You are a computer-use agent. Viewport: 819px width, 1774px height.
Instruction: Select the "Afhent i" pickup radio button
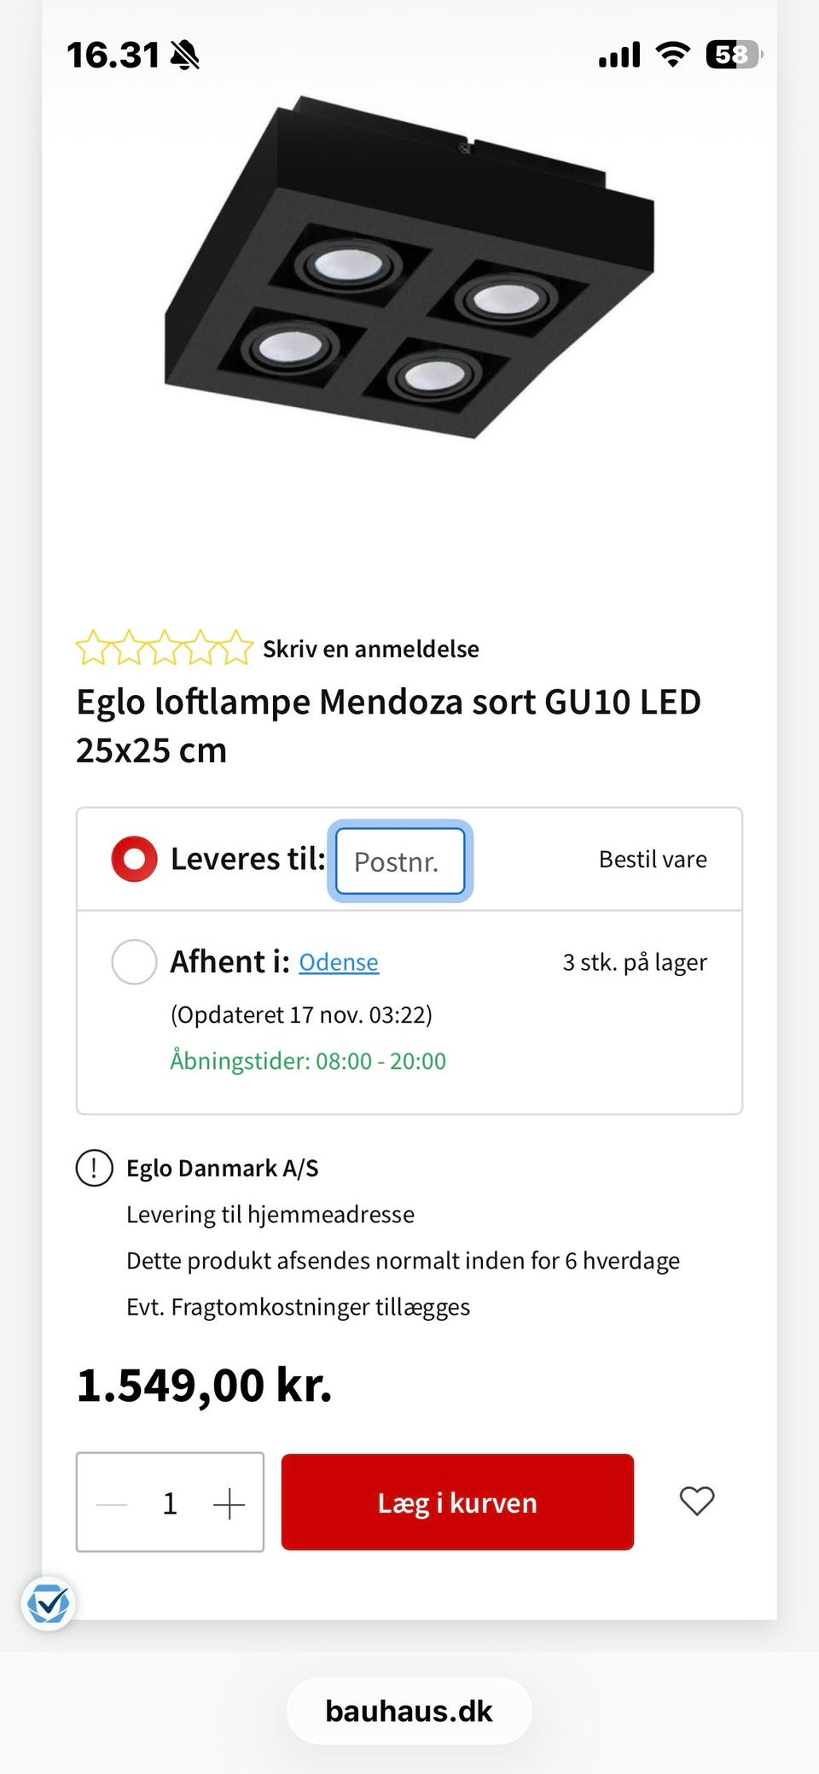(134, 962)
